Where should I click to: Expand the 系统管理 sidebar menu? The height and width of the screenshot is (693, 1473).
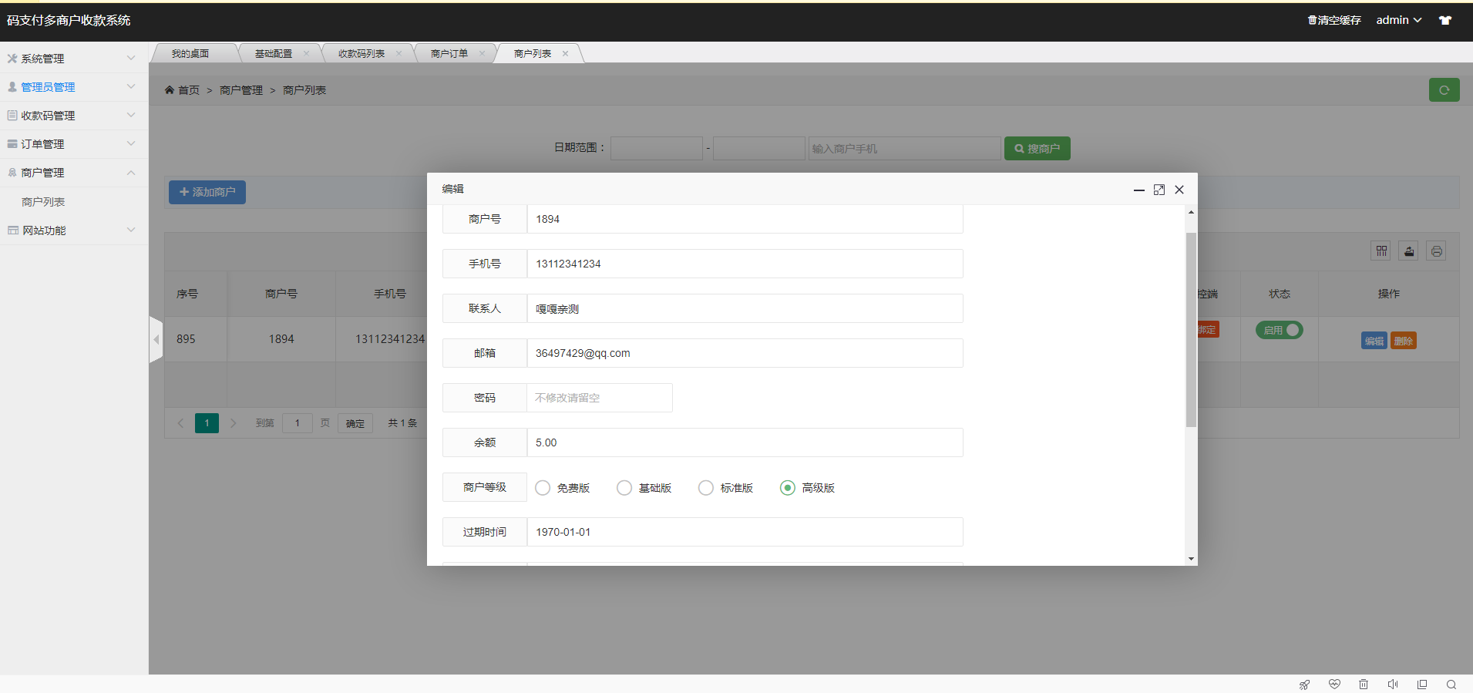(x=74, y=59)
